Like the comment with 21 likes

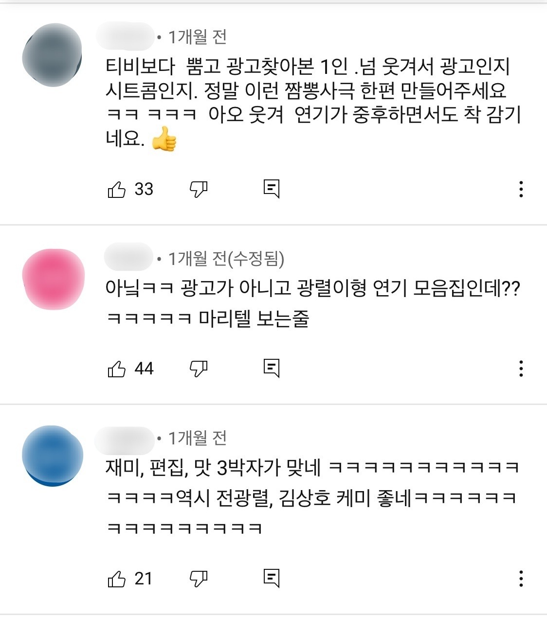[x=117, y=579]
